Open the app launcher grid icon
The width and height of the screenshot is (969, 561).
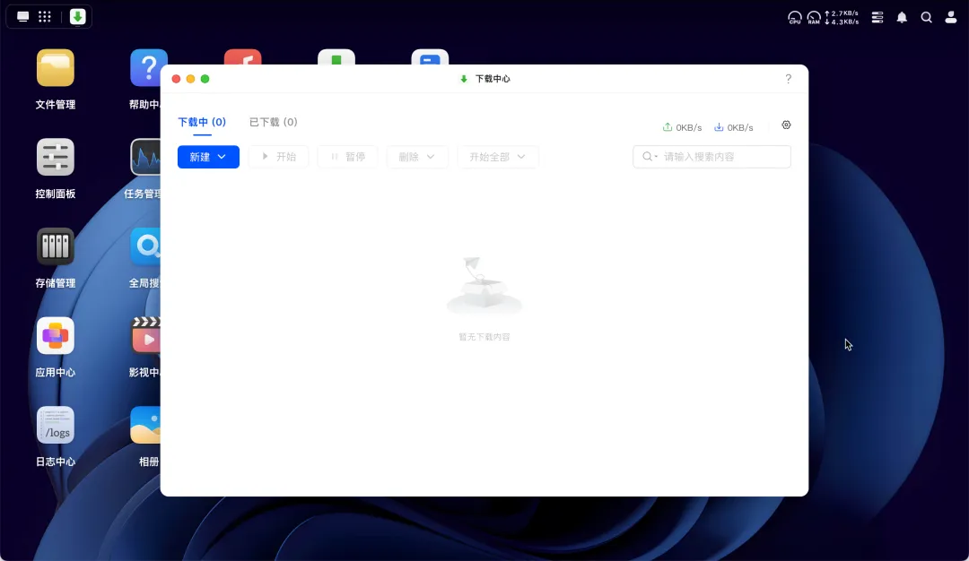pyautogui.click(x=45, y=17)
